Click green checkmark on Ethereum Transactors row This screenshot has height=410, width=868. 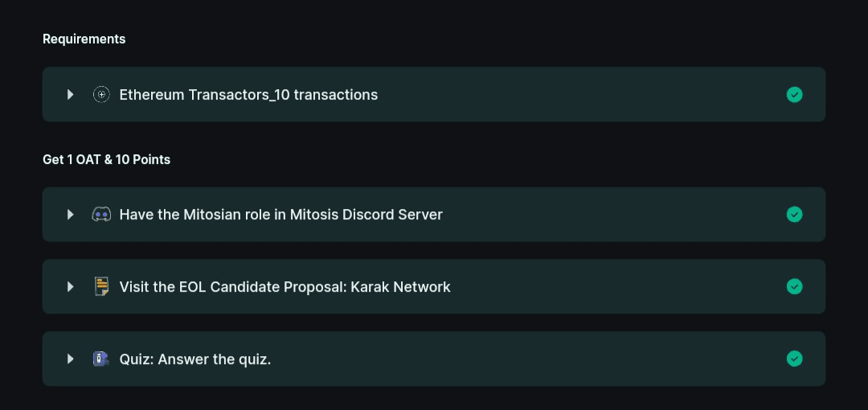pyautogui.click(x=794, y=95)
